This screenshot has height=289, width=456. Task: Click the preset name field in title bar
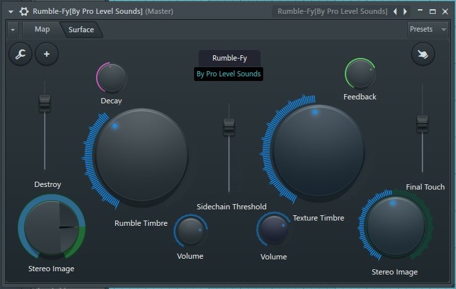(332, 12)
